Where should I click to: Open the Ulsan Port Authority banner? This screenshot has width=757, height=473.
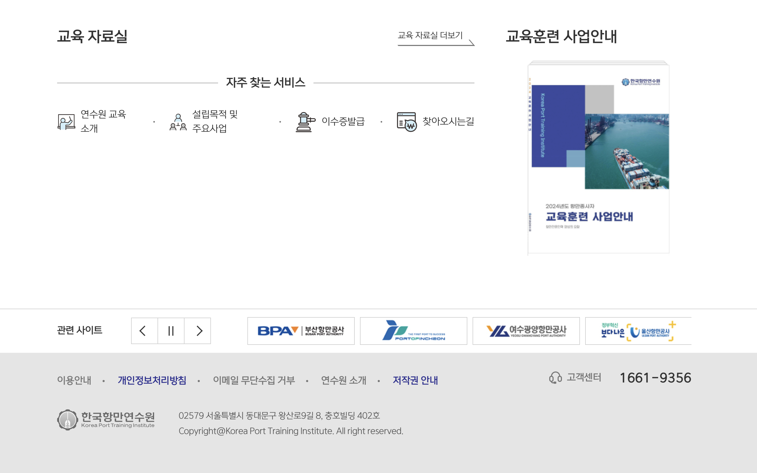(638, 331)
